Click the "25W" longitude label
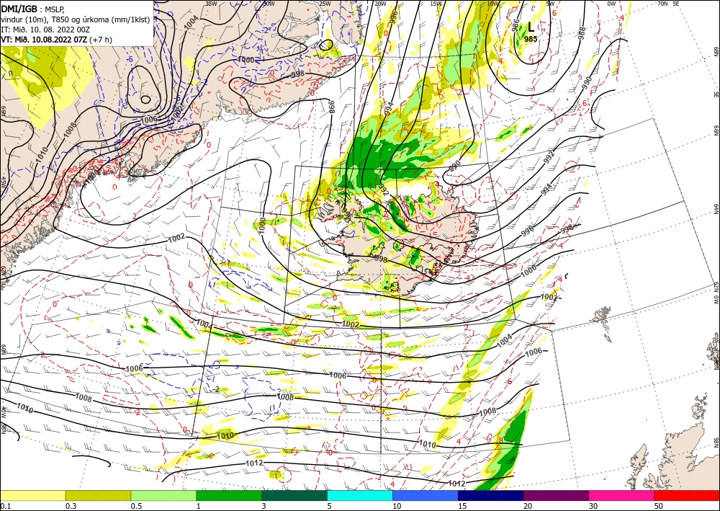The image size is (720, 511). tap(325, 3)
